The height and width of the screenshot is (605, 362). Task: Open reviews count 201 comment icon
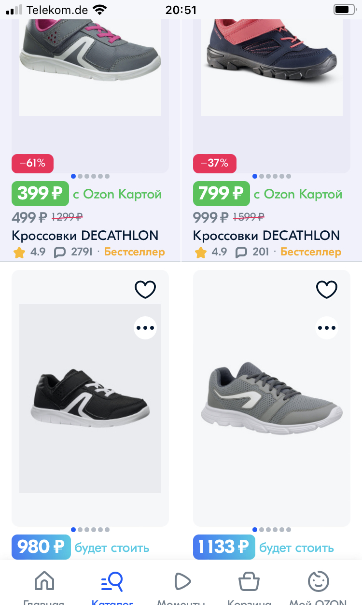(241, 252)
